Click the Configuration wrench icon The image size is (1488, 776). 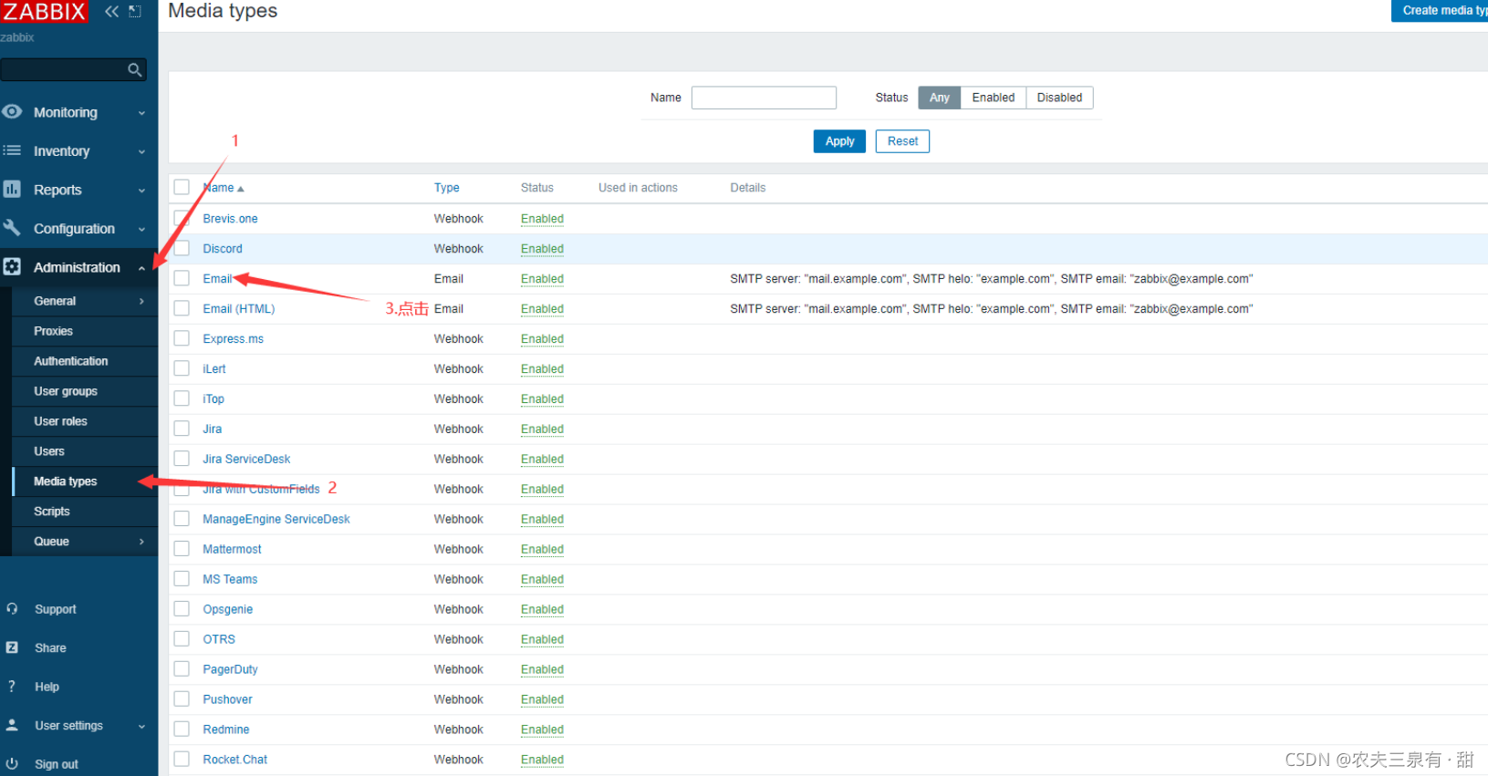(x=12, y=228)
